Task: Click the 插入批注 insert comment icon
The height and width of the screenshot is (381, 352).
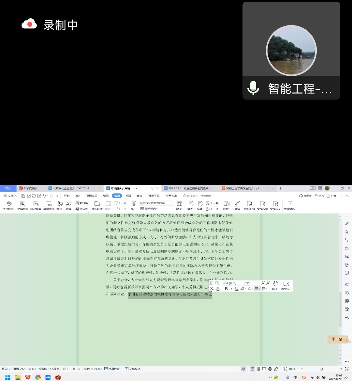Action: (x=97, y=205)
